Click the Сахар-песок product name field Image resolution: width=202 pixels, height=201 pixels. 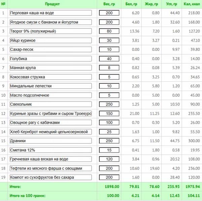50,49
